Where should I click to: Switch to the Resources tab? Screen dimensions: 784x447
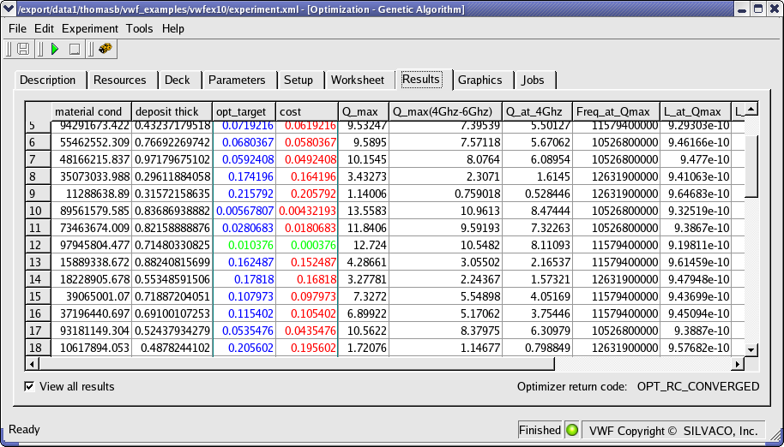click(x=120, y=80)
